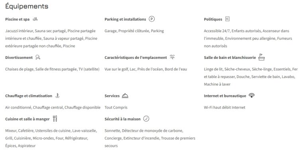Click the Services cloche icon
The image size is (299, 154).
125,96
